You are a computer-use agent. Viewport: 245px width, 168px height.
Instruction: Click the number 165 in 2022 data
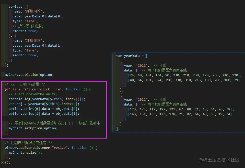click(x=152, y=114)
